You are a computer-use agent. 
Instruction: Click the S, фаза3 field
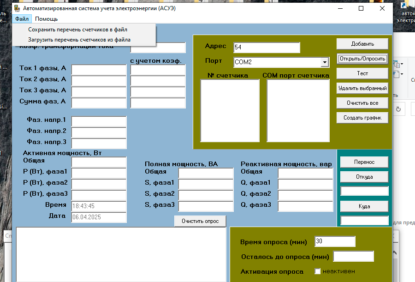[x=206, y=206]
